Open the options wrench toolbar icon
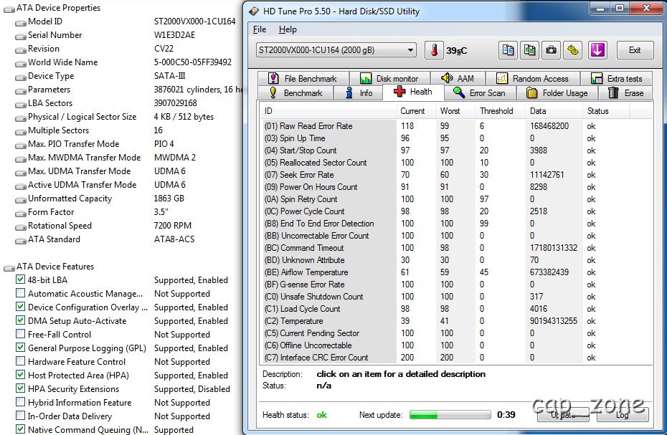 click(x=573, y=50)
